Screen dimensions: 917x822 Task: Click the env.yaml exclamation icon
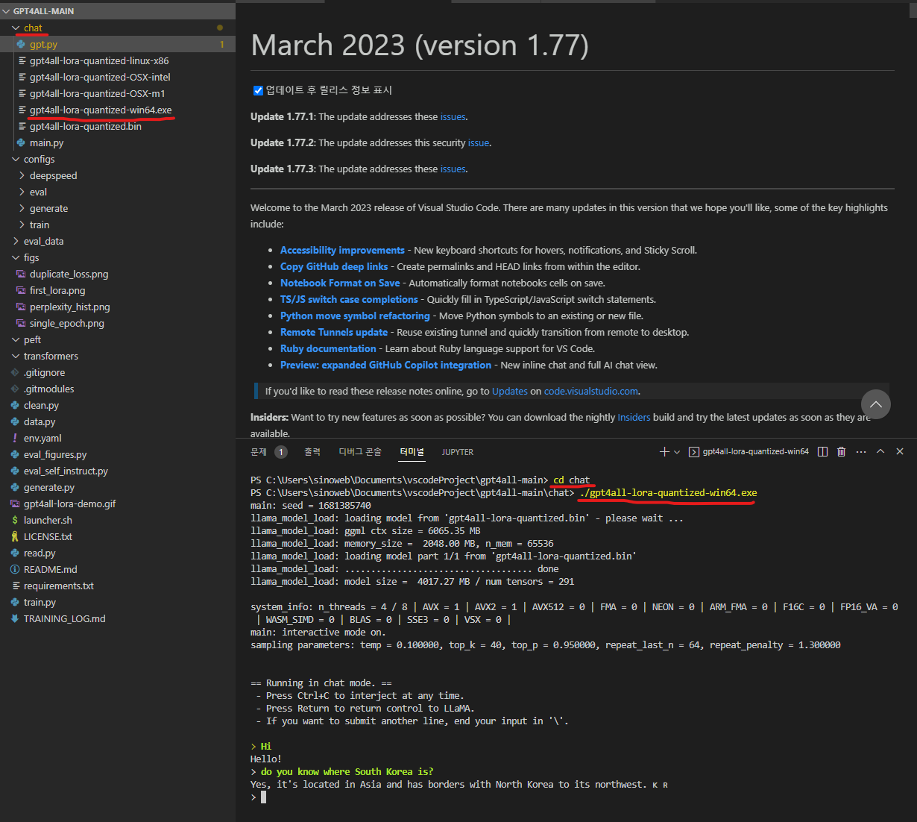[x=15, y=438]
